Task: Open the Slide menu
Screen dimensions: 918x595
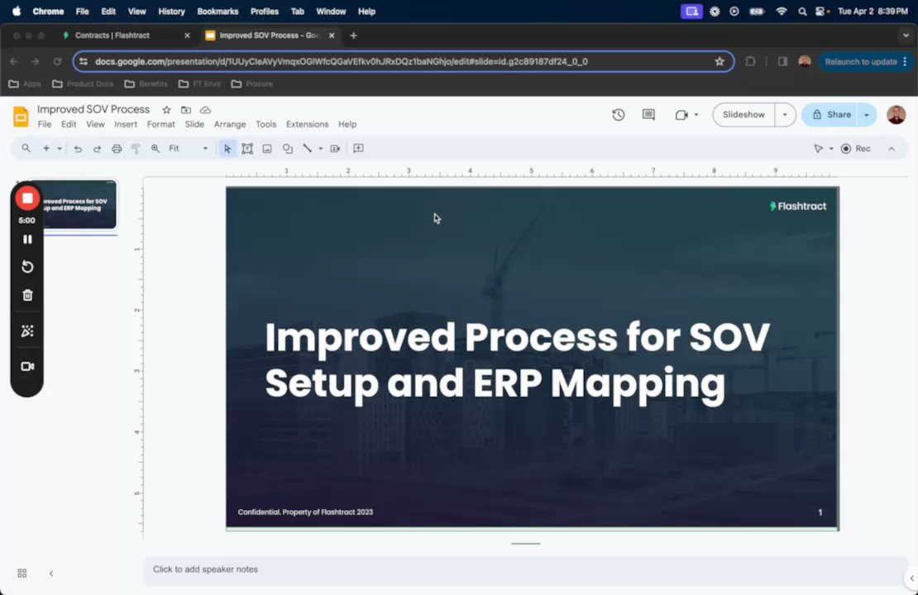Action: pyautogui.click(x=194, y=124)
